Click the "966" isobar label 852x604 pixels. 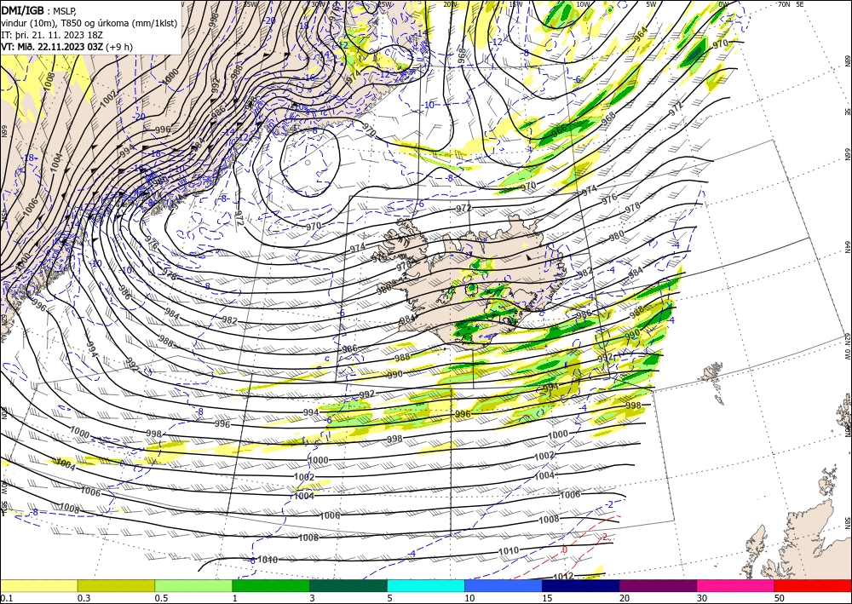click(559, 130)
